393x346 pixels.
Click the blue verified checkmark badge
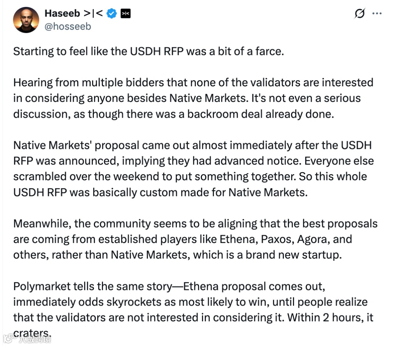(112, 14)
